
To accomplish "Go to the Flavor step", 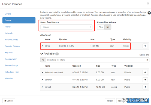I will (8, 27).
